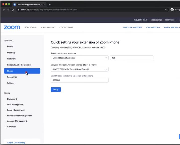180x145 pixels.
Task: Open the Solutions dropdown menu
Action: [x=31, y=27]
